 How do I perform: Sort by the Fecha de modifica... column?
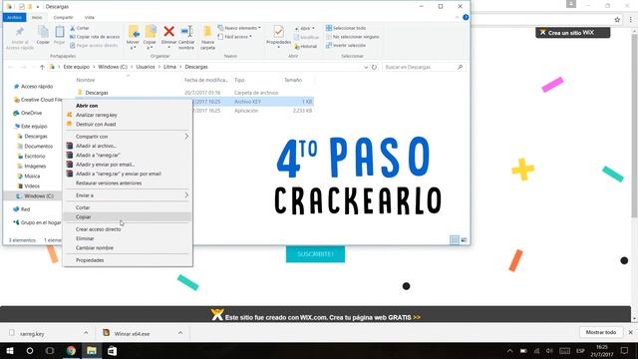tap(206, 80)
